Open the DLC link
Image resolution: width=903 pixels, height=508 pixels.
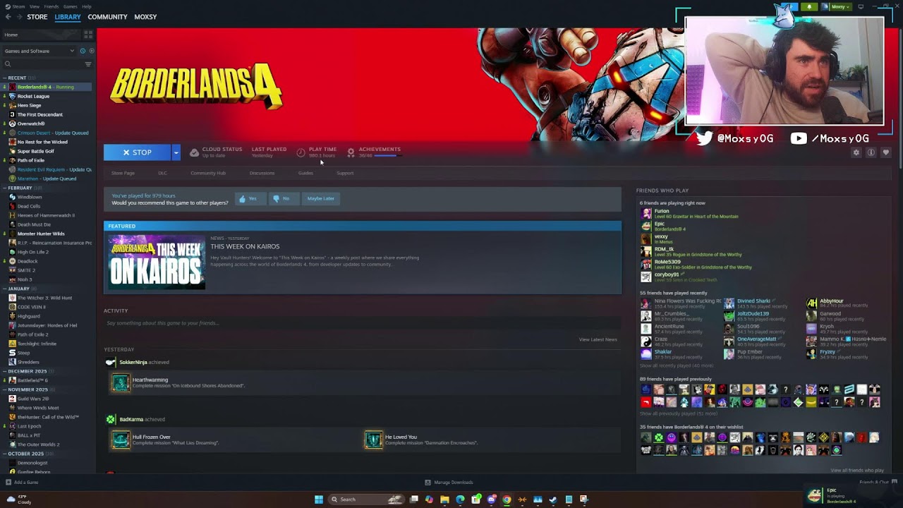pyautogui.click(x=162, y=173)
